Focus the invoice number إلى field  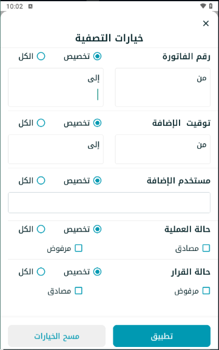(x=56, y=87)
